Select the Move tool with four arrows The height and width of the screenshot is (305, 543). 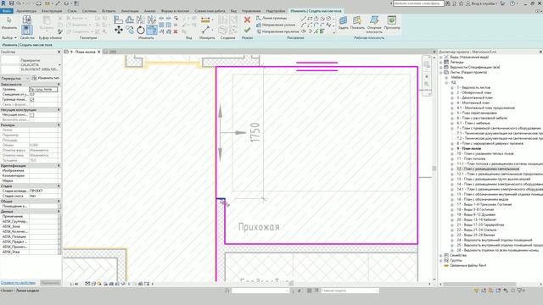(119, 30)
